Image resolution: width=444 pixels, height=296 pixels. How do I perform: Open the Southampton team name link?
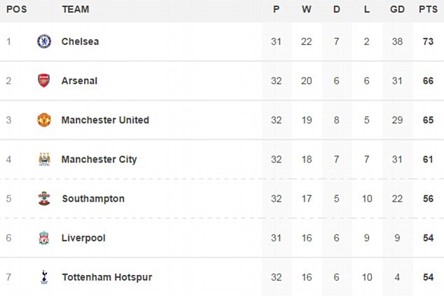(x=93, y=199)
